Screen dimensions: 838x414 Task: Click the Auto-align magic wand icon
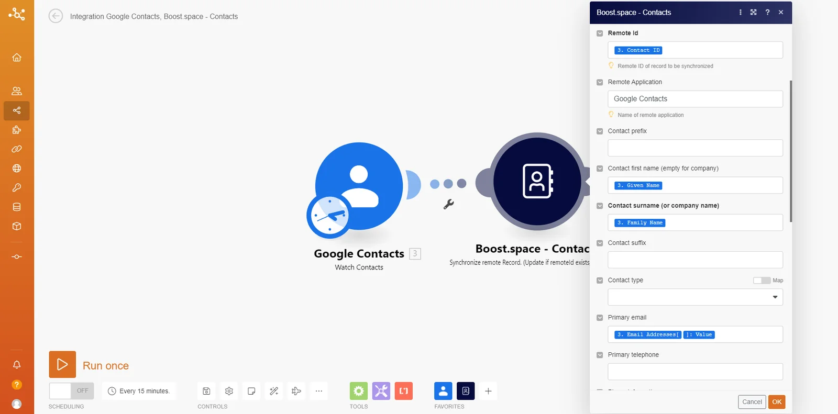click(274, 391)
